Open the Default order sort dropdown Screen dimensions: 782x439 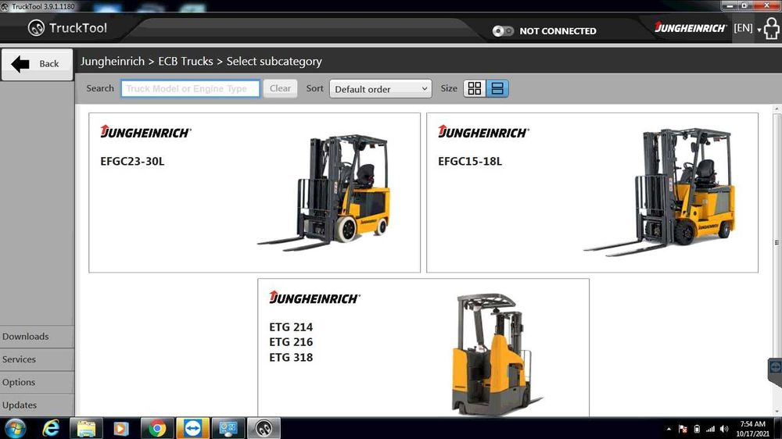pos(381,89)
